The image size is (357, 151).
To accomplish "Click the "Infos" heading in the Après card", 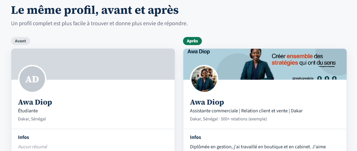I will pyautogui.click(x=195, y=137).
